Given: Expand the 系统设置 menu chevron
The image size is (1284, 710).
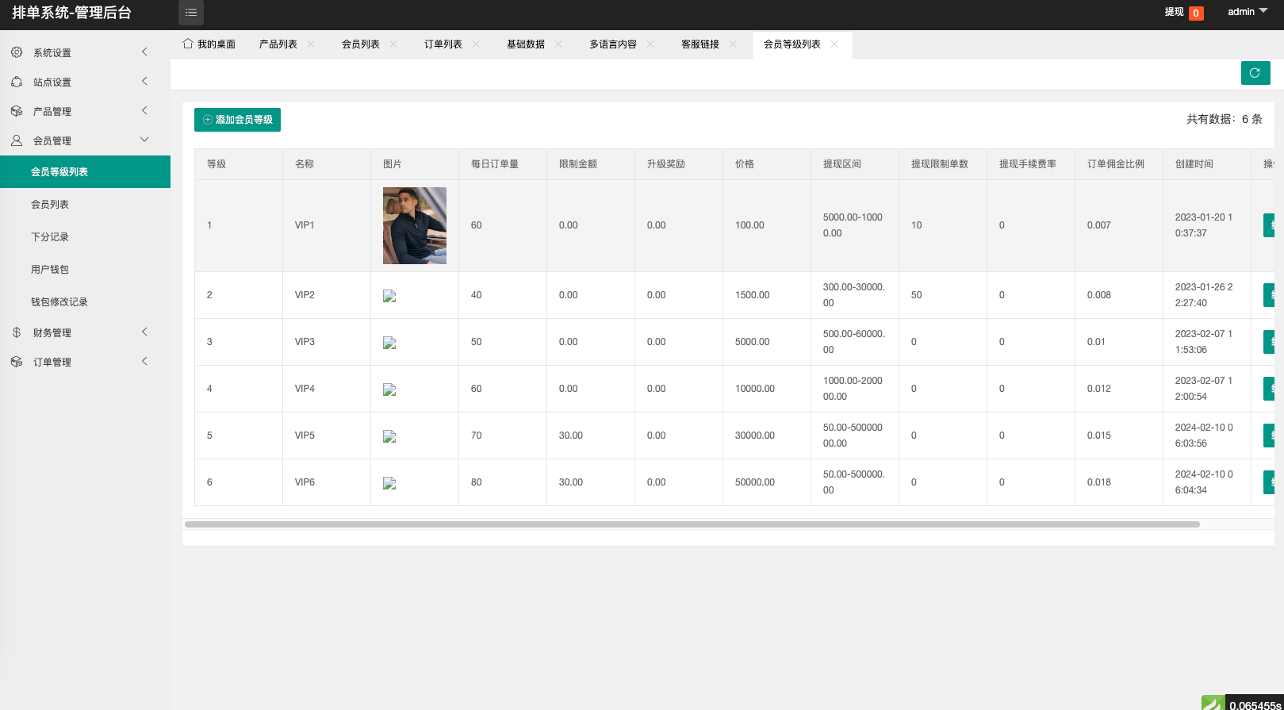Looking at the screenshot, I should tap(144, 52).
